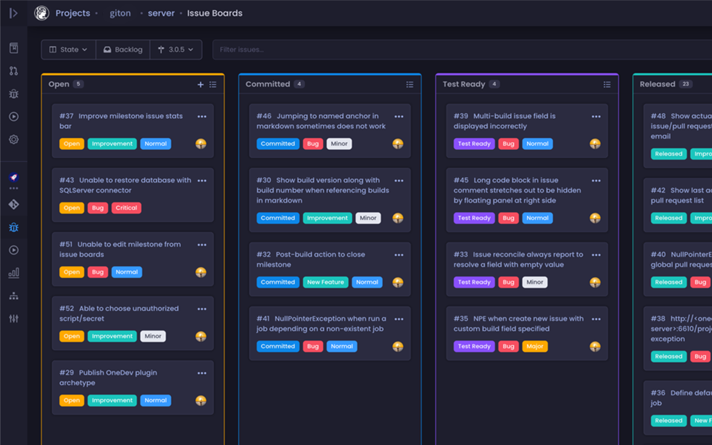
Task: Click the rocket project icon in sidebar
Action: tap(14, 177)
